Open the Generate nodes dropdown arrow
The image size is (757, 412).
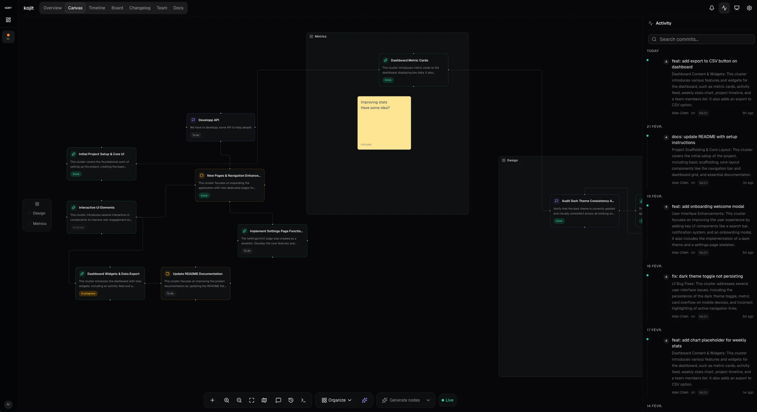(x=428, y=400)
